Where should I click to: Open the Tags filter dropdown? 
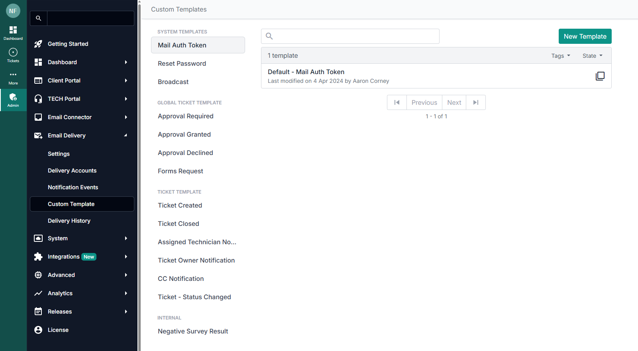point(561,56)
